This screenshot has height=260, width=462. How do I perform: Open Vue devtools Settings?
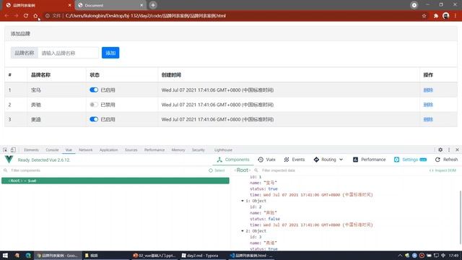[x=410, y=160]
